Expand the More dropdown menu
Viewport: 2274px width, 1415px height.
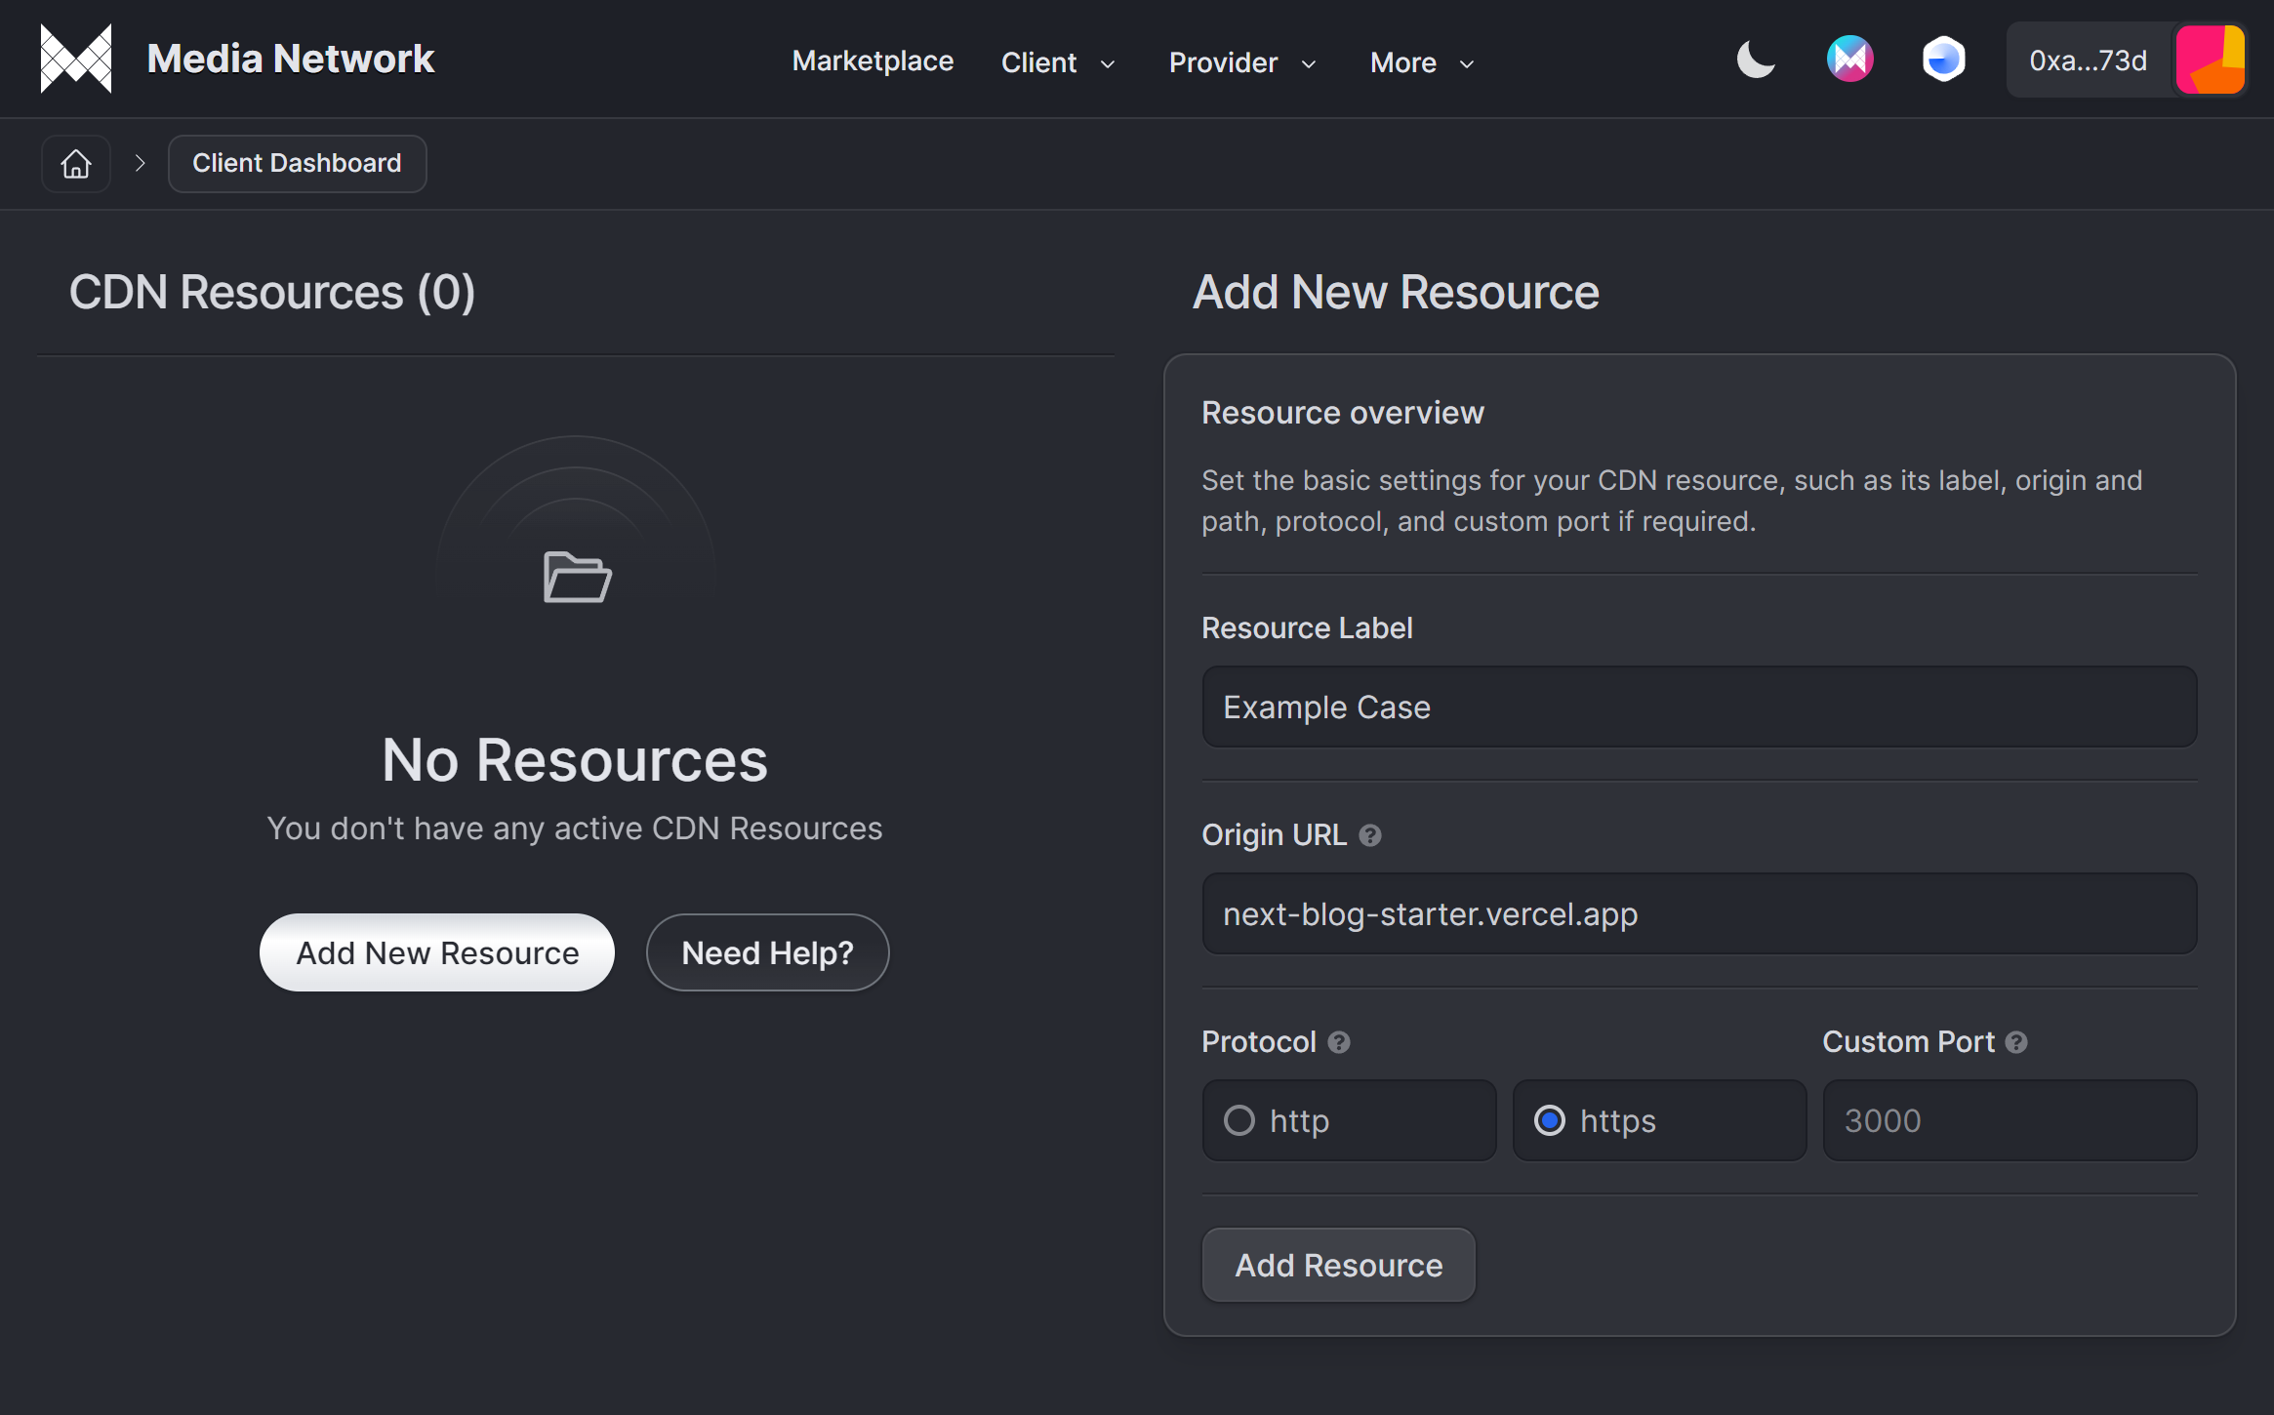pyautogui.click(x=1422, y=62)
